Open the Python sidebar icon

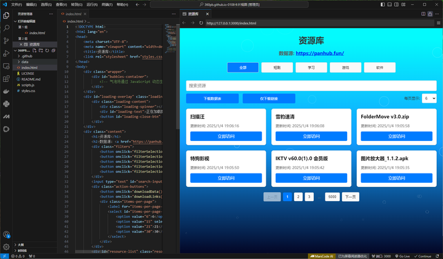point(6,103)
